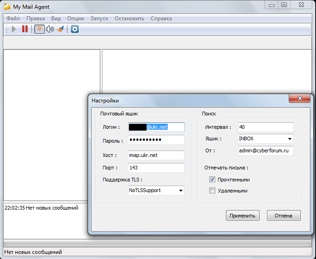Viewport: 316px width, 259px height.
Task: Open settings via the blue gear icon
Action: click(x=74, y=29)
